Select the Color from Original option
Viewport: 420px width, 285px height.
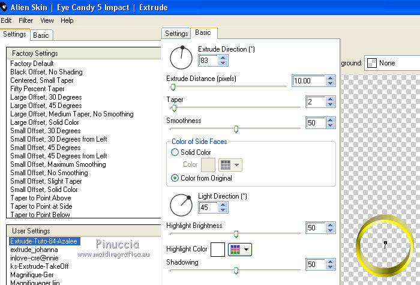pos(175,178)
